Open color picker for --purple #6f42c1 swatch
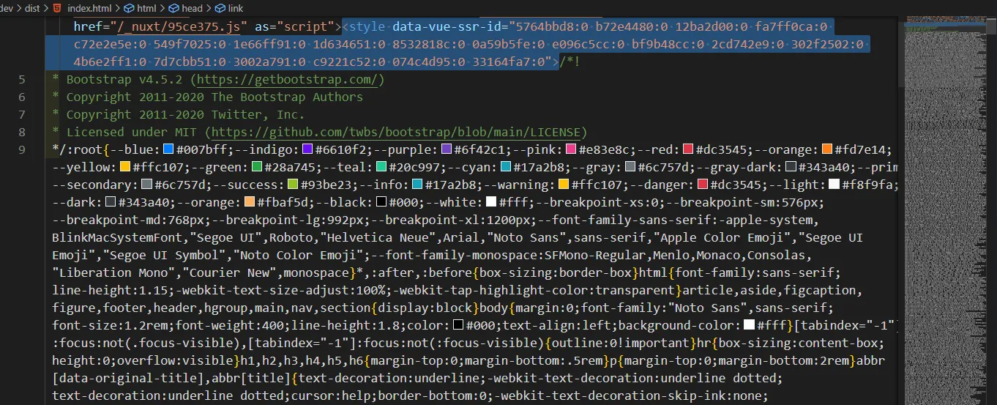Screen dimensions: 997x405 click(x=446, y=149)
